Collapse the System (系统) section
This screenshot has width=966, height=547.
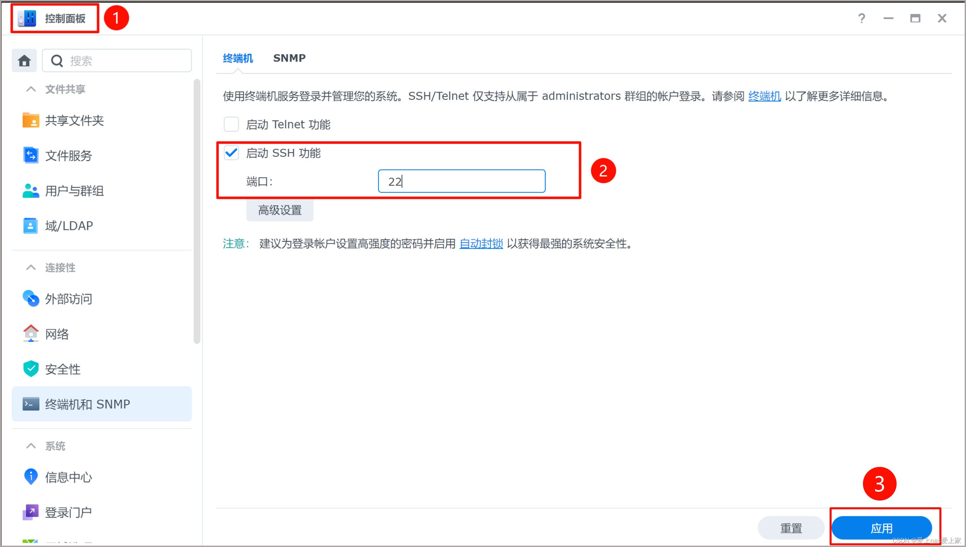[x=31, y=446]
